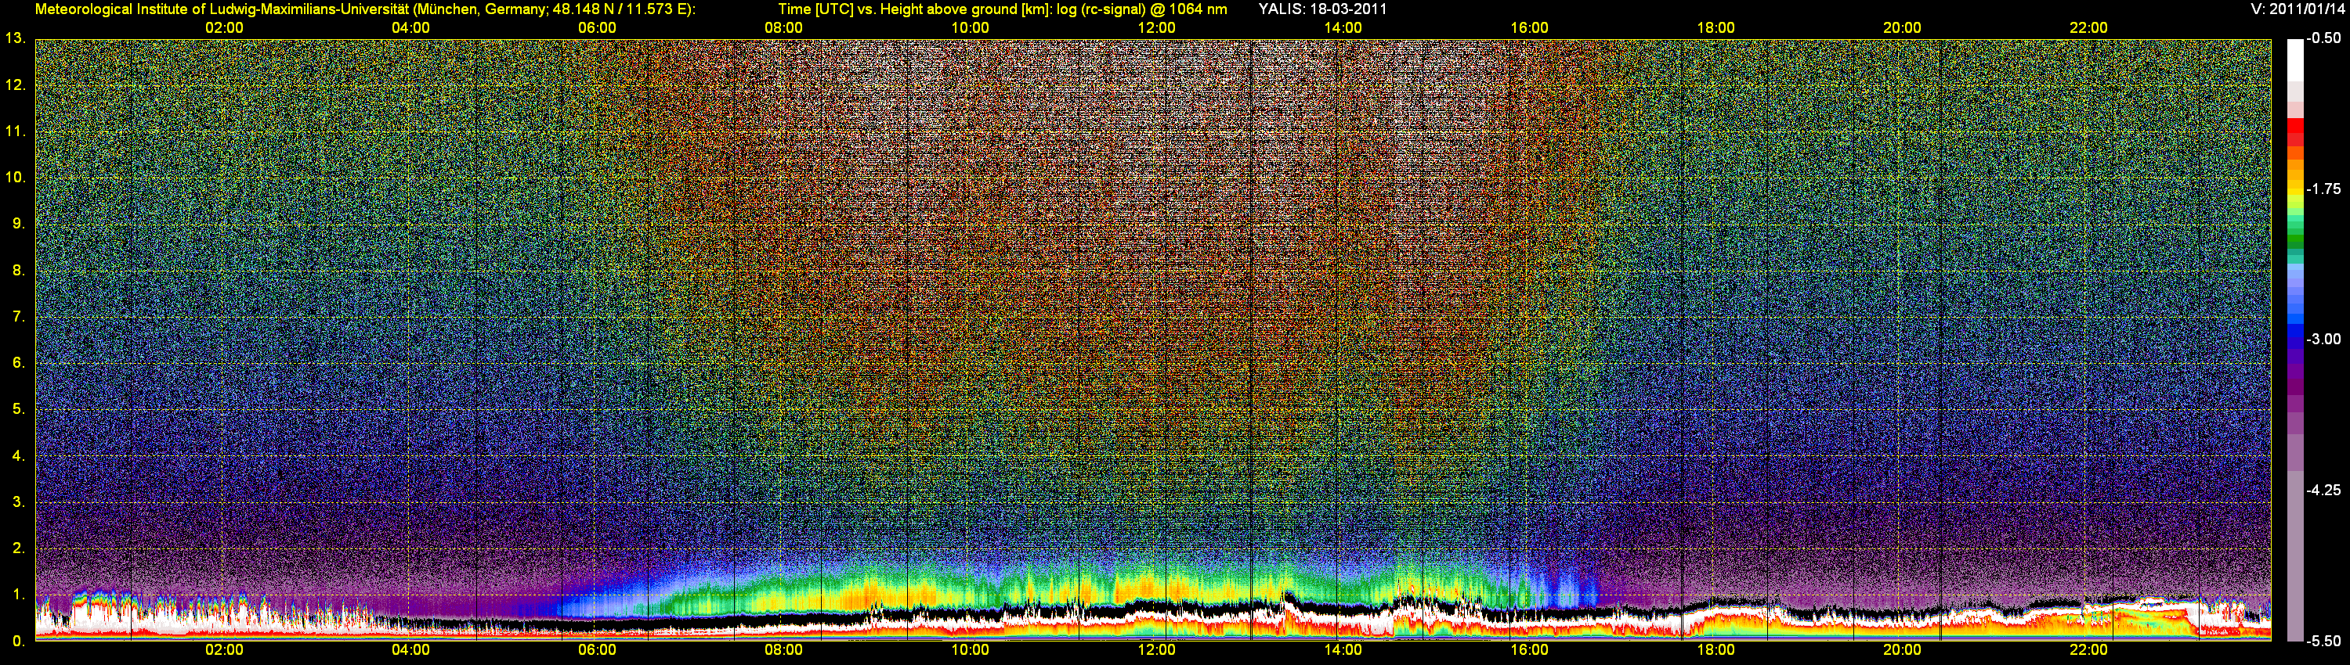Click the YALIS: 18-03-2011 date label
This screenshot has height=665, width=2350.
[x=1322, y=9]
